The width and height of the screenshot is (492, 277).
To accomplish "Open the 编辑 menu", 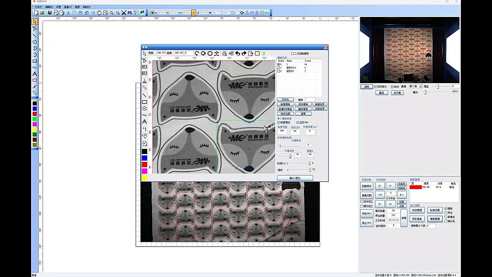I will click(49, 7).
